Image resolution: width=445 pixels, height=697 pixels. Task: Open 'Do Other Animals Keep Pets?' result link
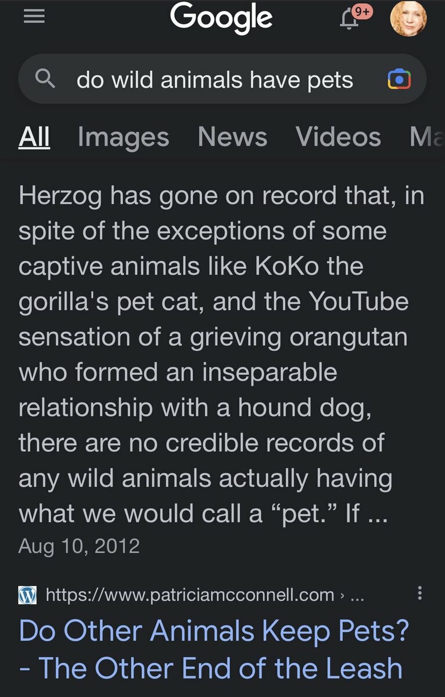click(x=214, y=649)
